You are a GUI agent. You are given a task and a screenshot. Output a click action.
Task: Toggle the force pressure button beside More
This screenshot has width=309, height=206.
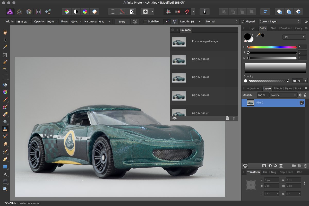135,22
